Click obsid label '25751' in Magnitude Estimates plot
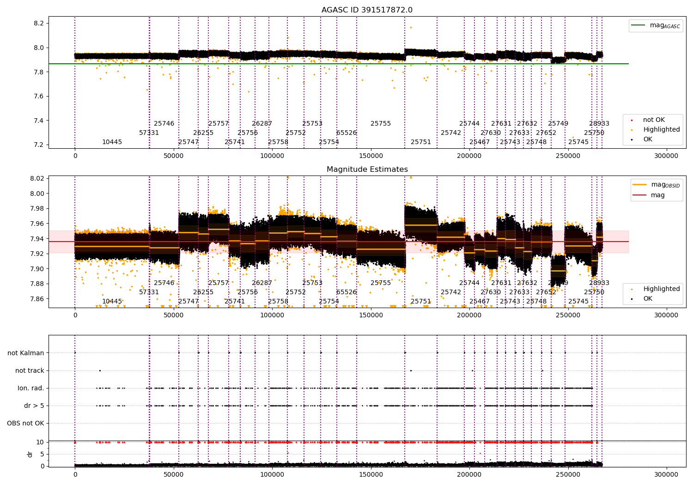This screenshot has width=693, height=485. [x=421, y=302]
